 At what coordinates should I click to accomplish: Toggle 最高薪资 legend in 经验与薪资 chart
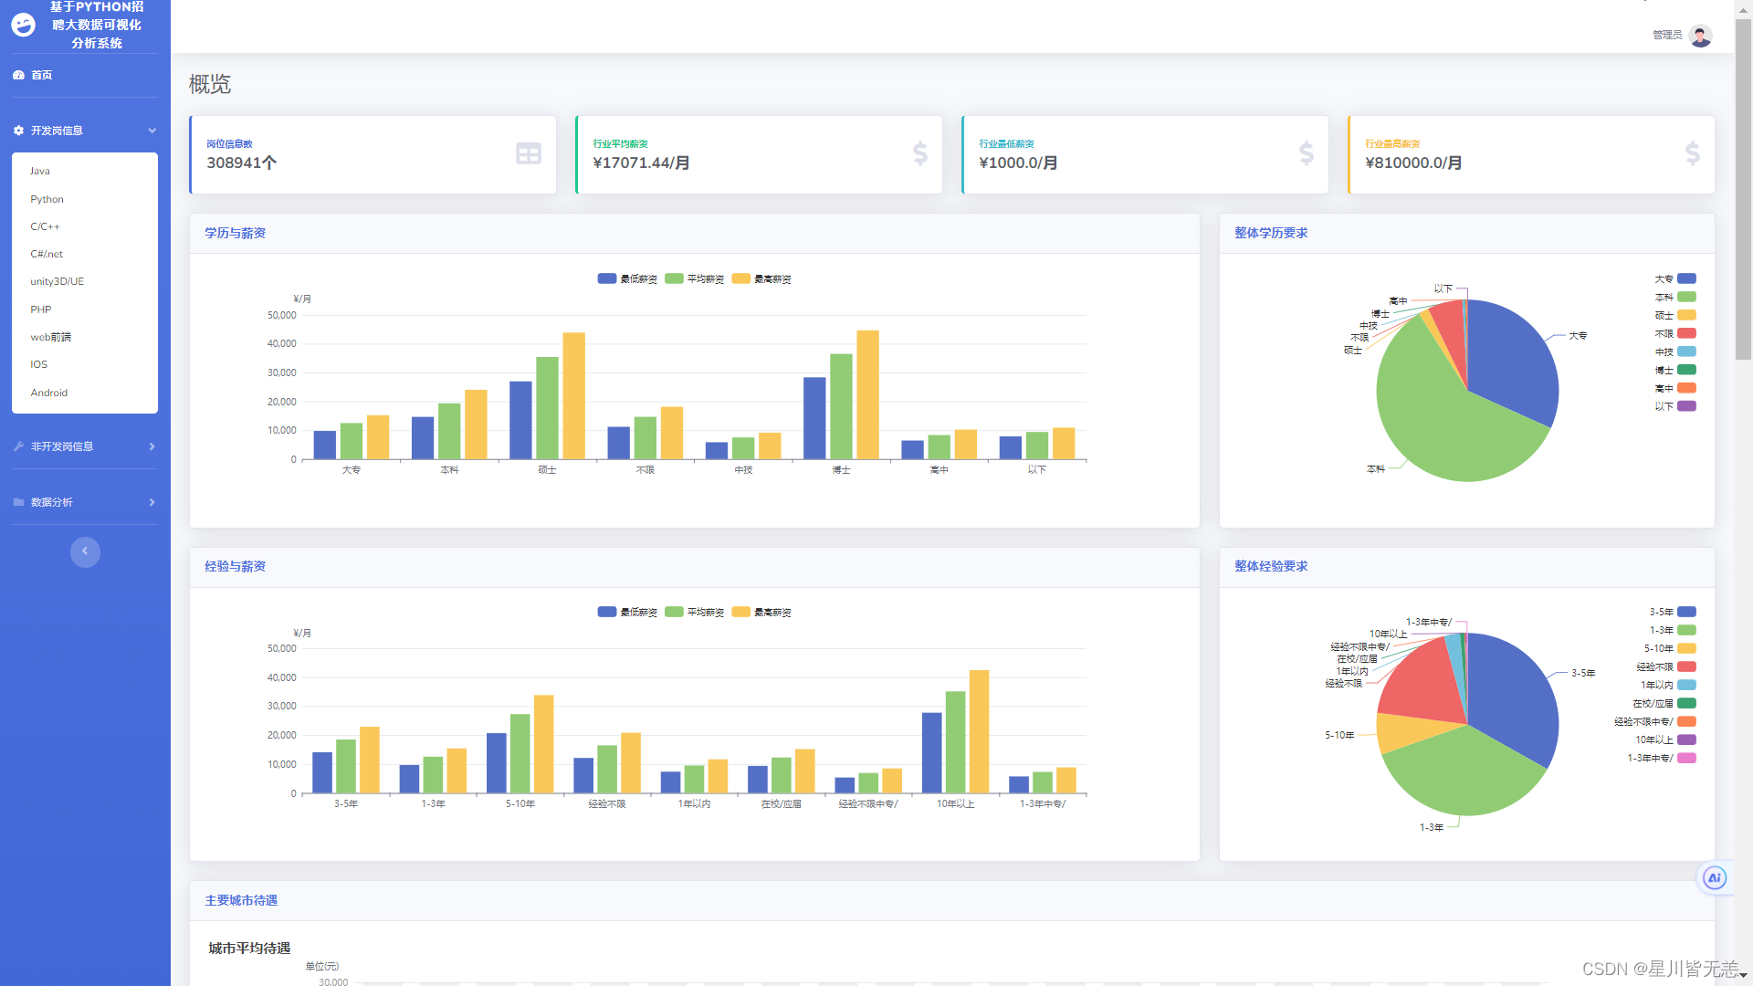[x=741, y=612]
